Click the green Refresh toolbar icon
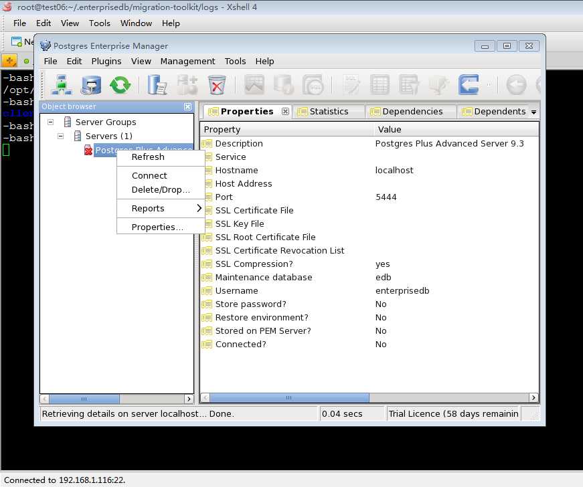Viewport: 583px width, 487px height. [120, 85]
